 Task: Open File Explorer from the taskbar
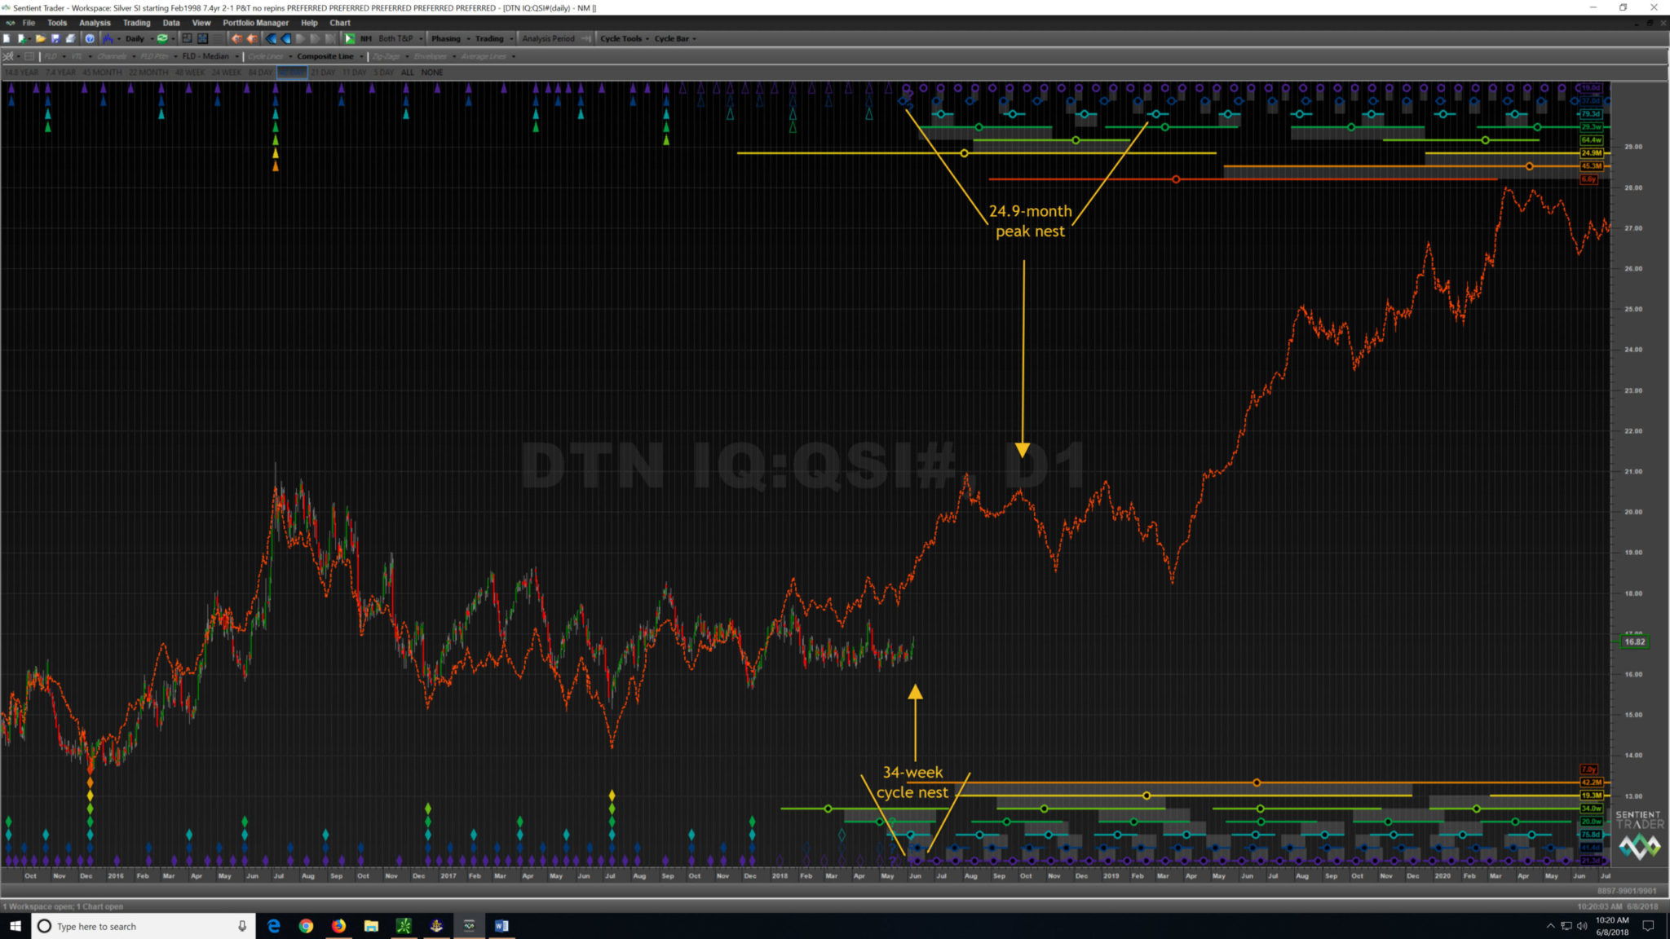point(371,926)
